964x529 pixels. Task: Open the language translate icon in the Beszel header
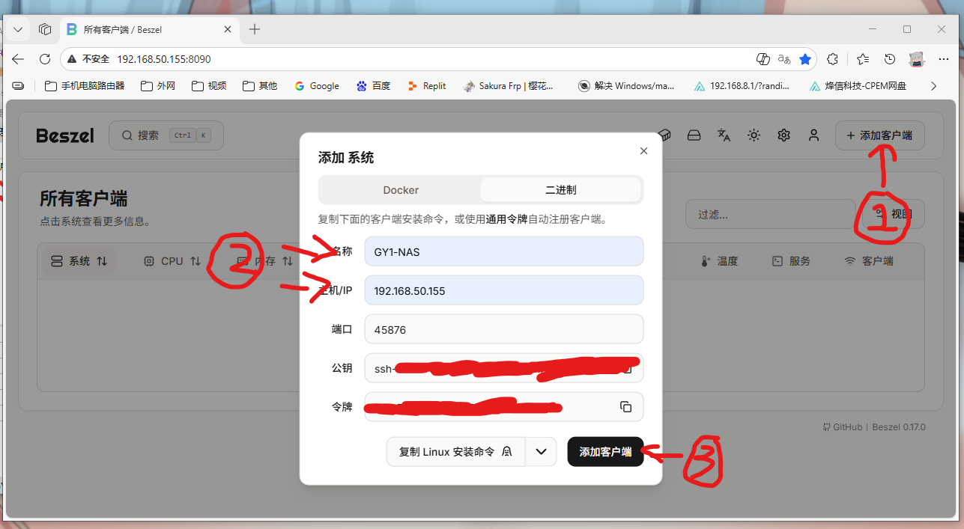tap(724, 135)
